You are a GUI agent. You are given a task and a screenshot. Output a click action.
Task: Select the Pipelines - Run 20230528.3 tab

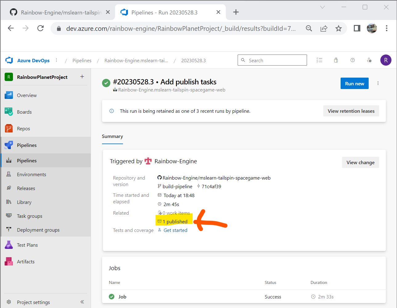point(170,12)
